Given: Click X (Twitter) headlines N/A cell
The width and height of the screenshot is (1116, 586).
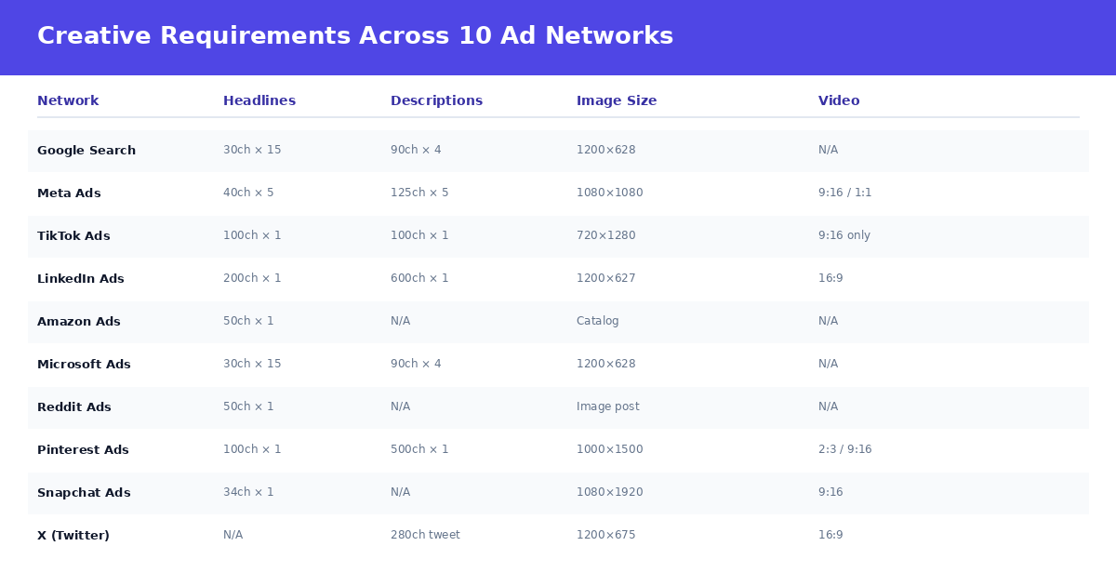Looking at the screenshot, I should point(232,535).
